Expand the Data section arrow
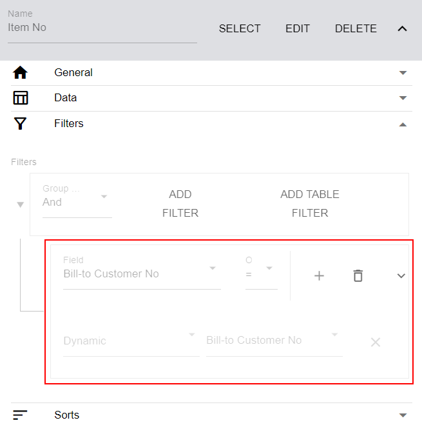This screenshot has height=427, width=422. coord(403,98)
